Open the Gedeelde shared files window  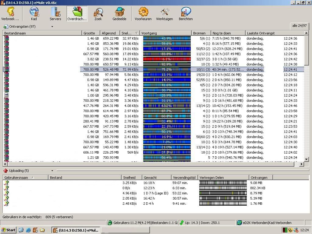point(119,14)
